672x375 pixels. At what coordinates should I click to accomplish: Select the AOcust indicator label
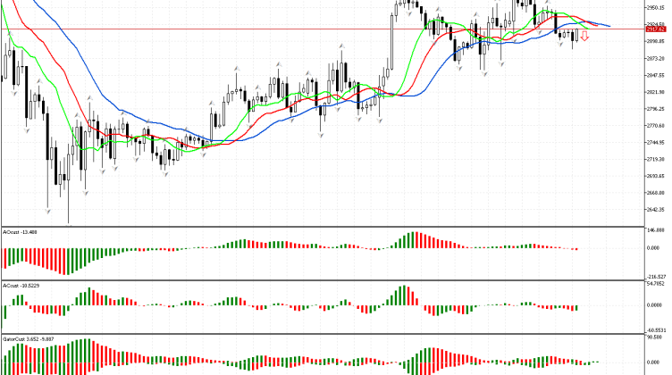(x=20, y=232)
